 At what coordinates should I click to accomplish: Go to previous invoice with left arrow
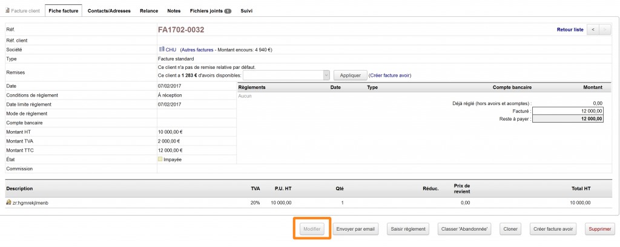click(593, 29)
